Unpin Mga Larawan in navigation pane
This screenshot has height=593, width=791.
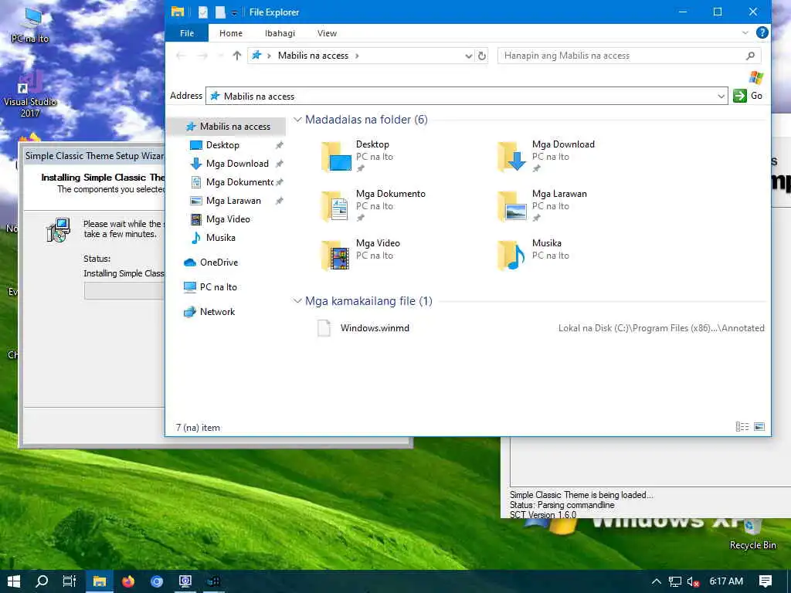tap(279, 201)
